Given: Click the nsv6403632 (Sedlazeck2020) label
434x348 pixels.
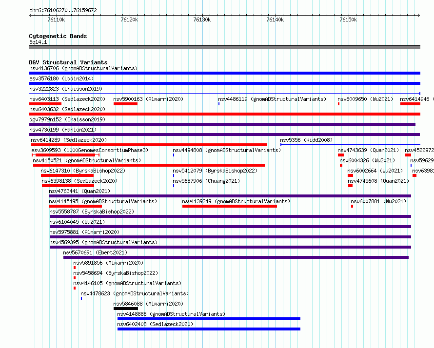Looking at the screenshot, I should [x=67, y=109].
